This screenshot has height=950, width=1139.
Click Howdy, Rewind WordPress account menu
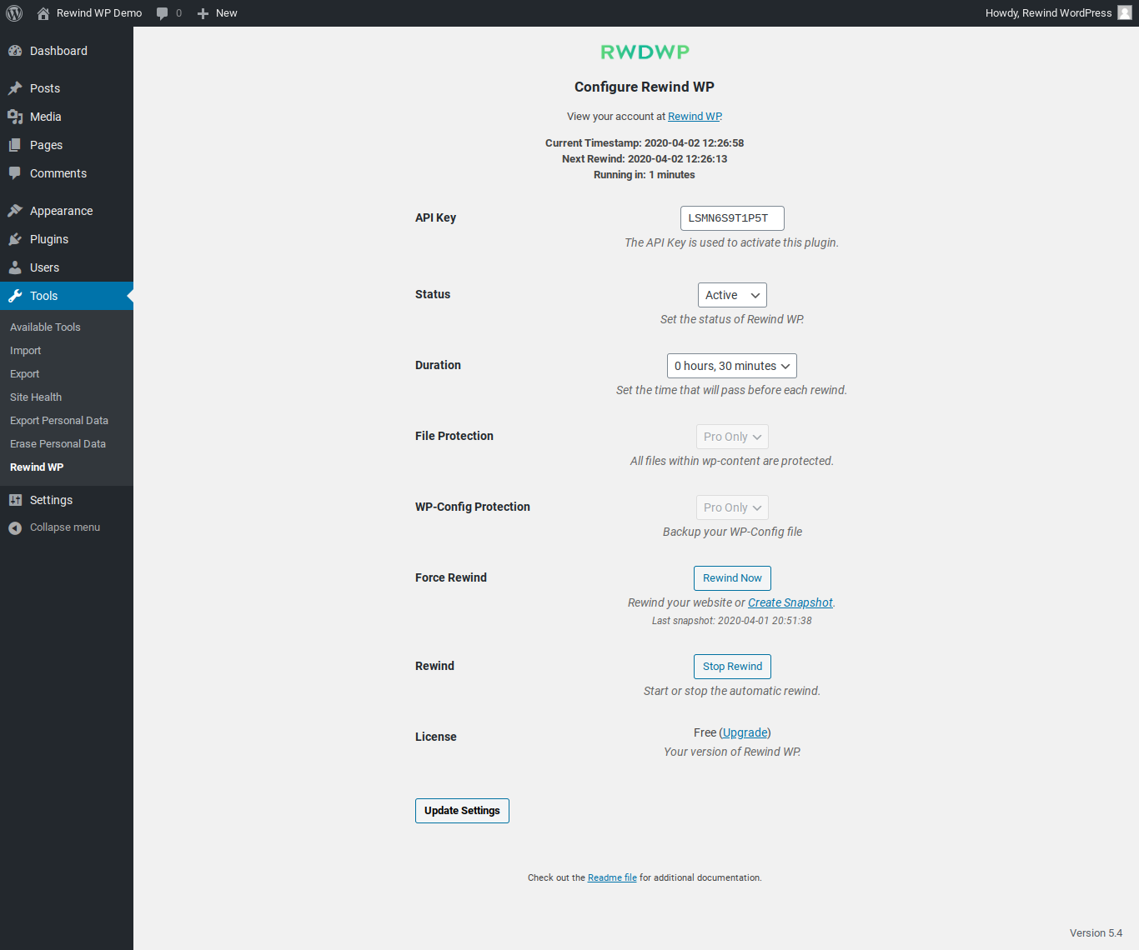tap(1058, 13)
